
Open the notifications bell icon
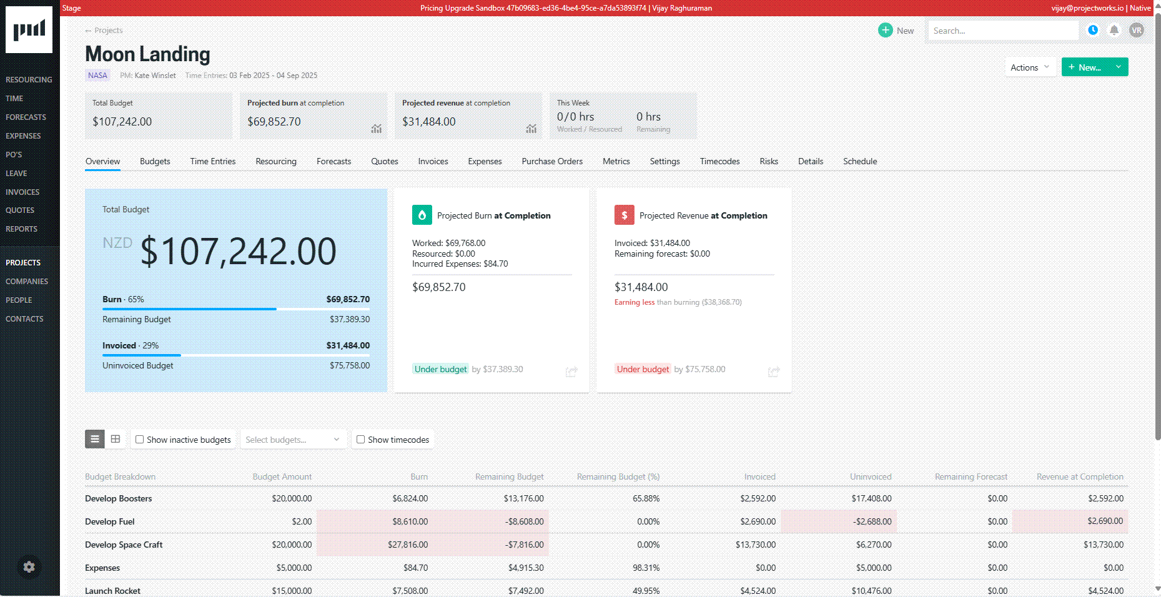click(x=1114, y=30)
